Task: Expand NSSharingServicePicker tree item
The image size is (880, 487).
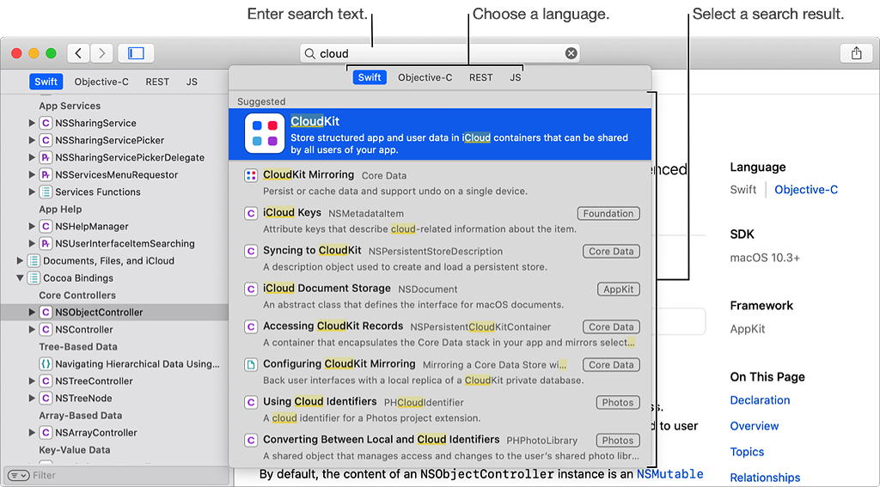Action: (32, 140)
